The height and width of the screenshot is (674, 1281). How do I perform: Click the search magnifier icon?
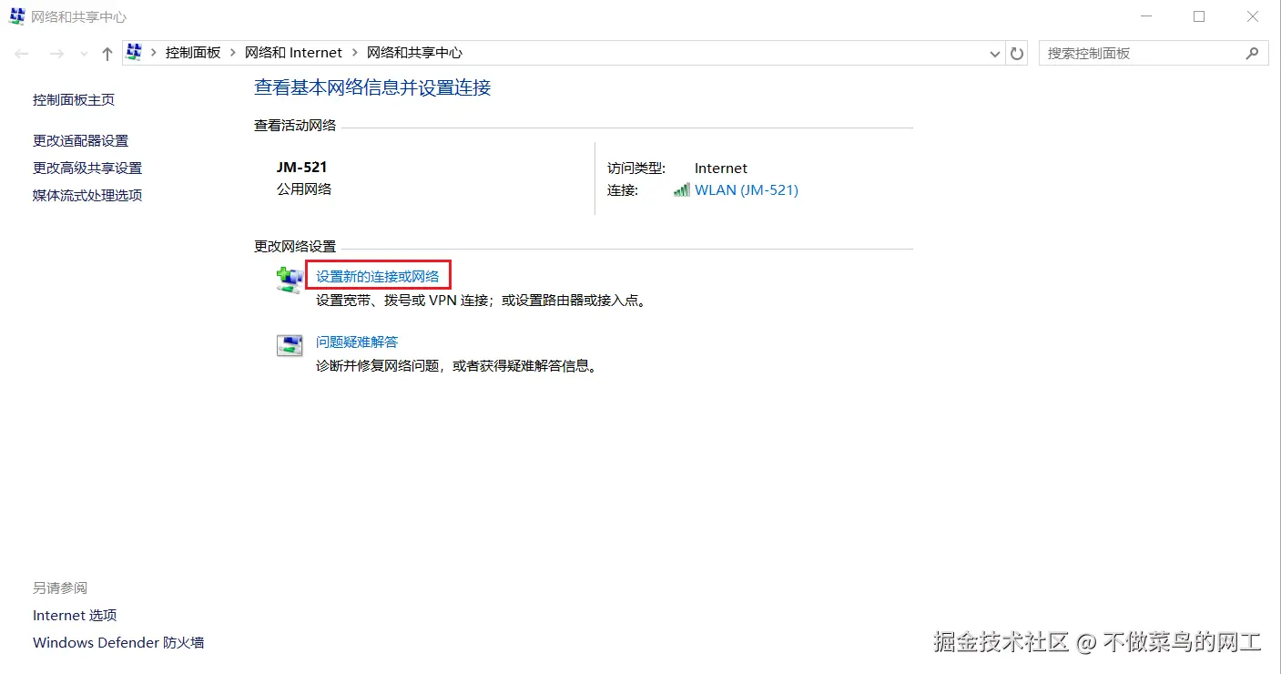1254,53
